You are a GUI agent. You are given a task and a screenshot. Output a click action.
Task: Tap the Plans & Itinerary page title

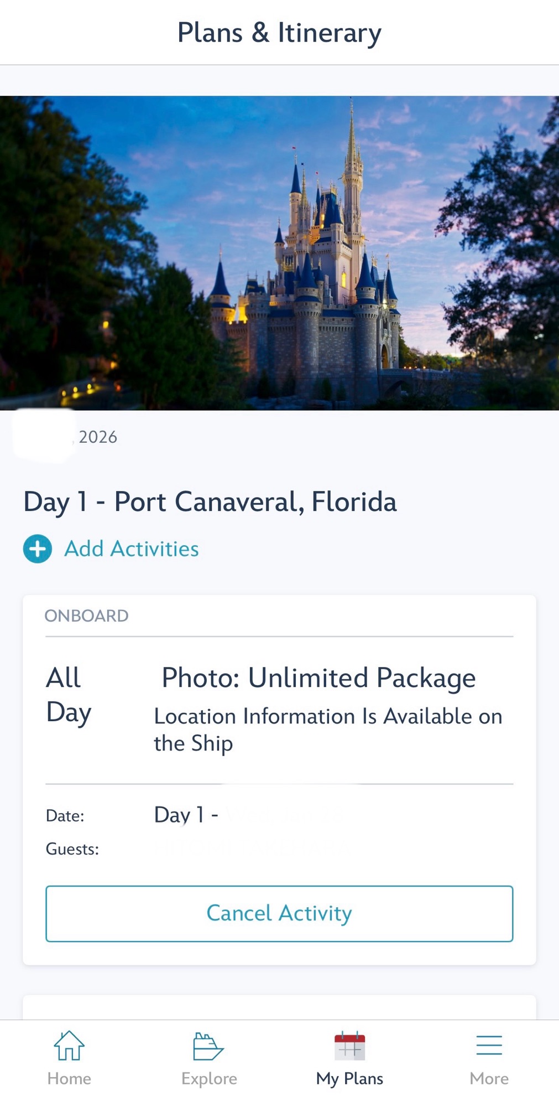pos(279,33)
